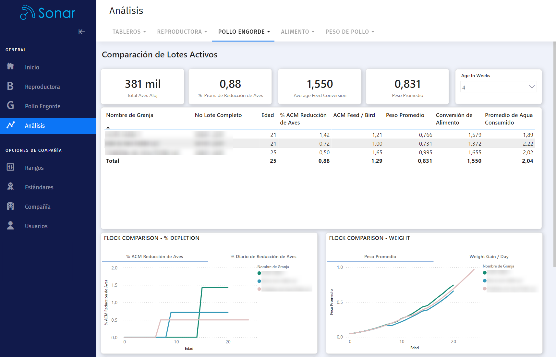Click the Usuarios person icon
Screen dimensions: 556x357
(10, 225)
